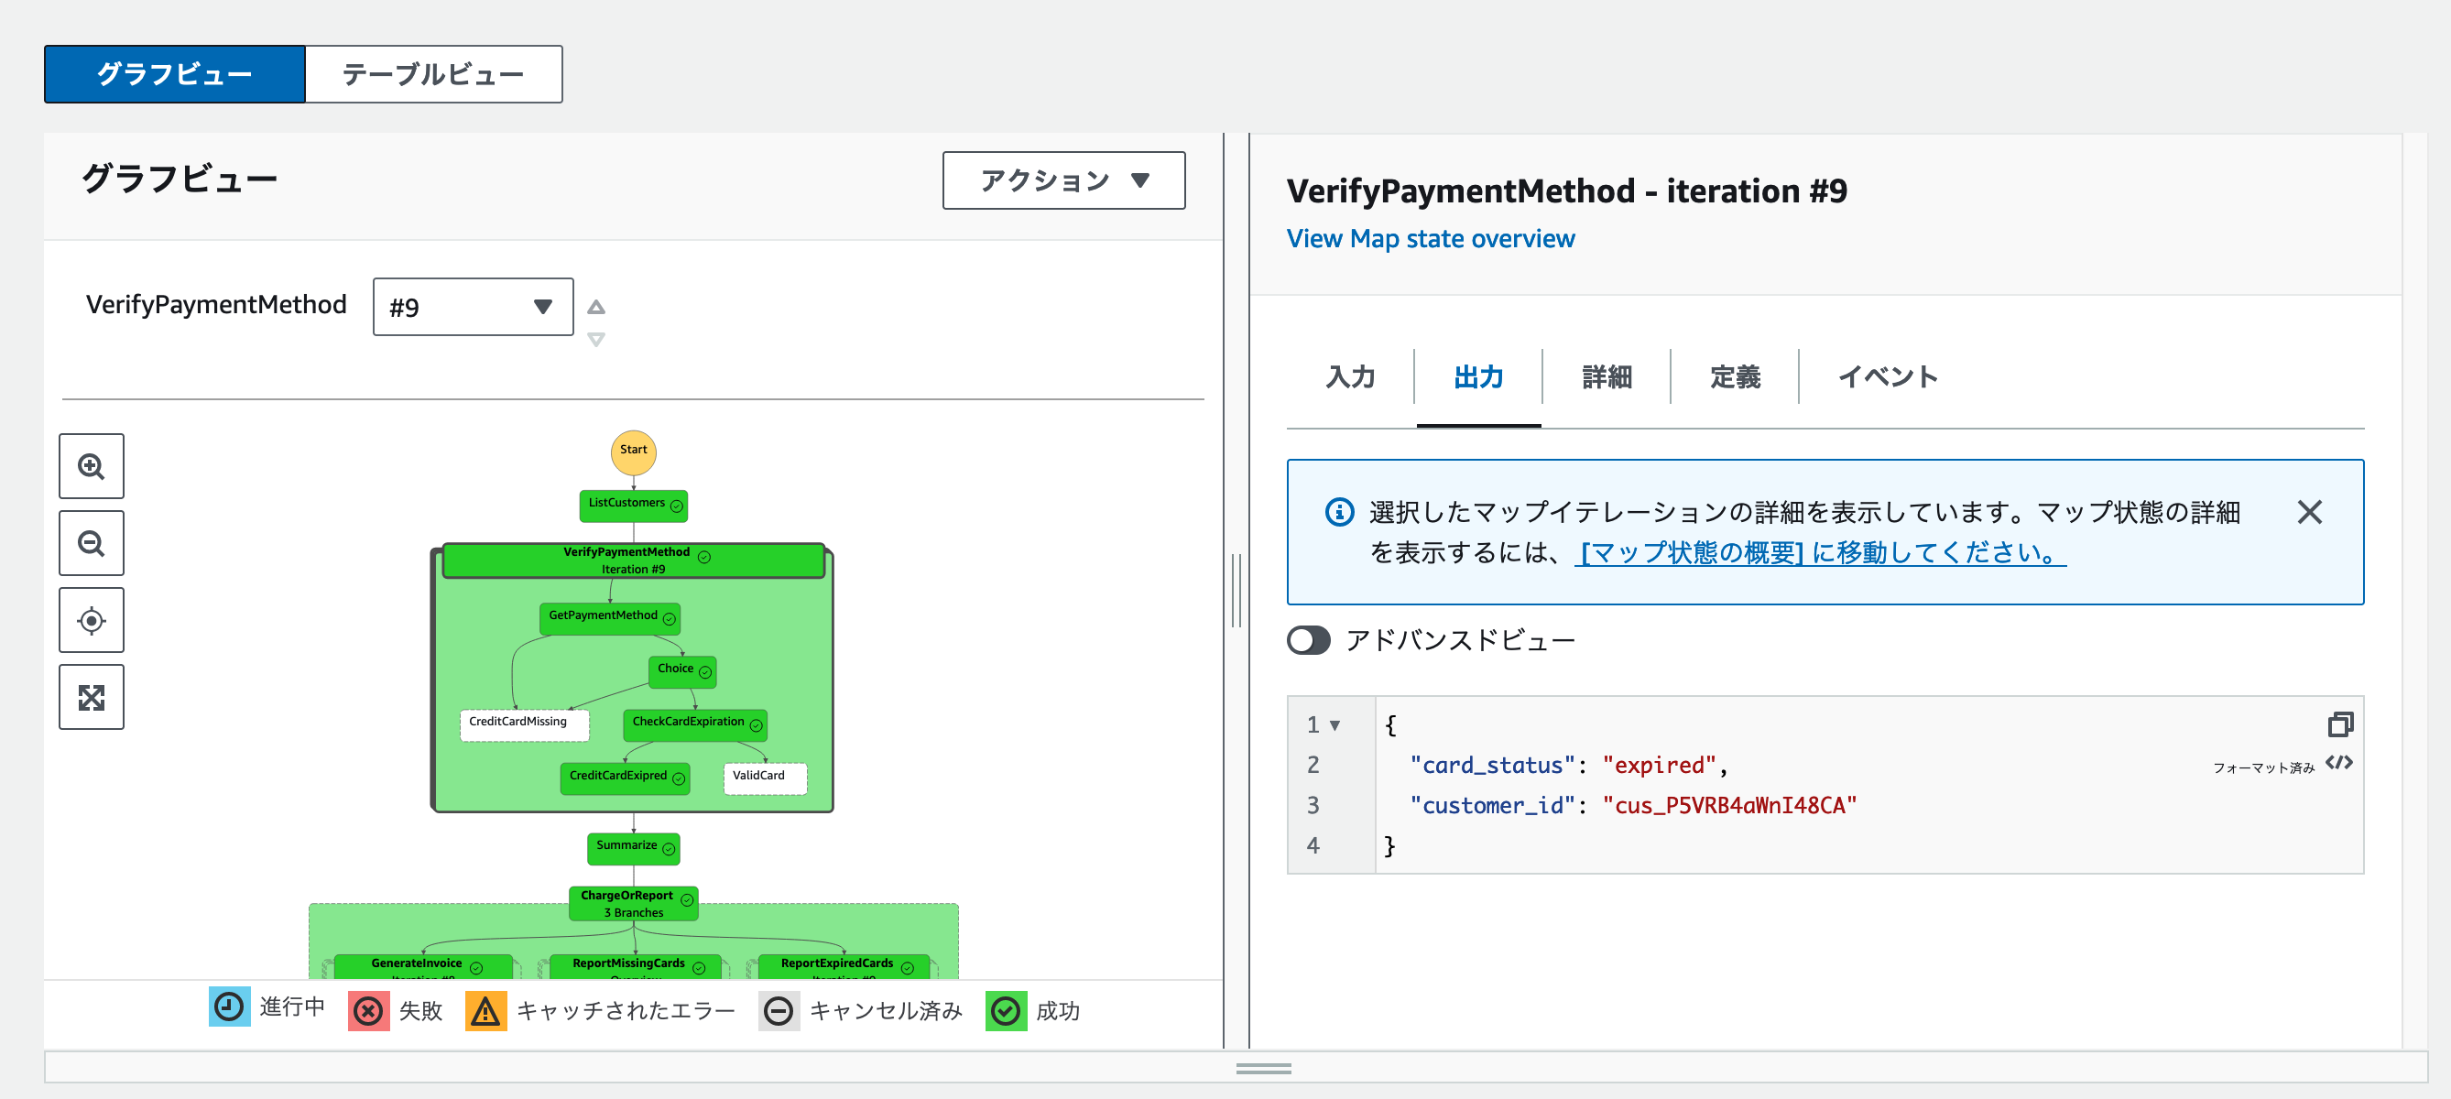Dismiss the map iteration info banner
This screenshot has width=2451, height=1099.
[x=2308, y=512]
